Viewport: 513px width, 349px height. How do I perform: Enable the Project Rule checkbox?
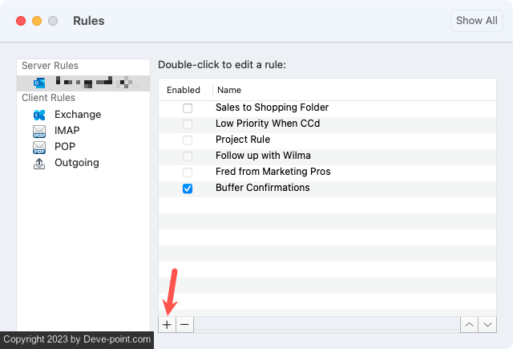click(x=188, y=140)
